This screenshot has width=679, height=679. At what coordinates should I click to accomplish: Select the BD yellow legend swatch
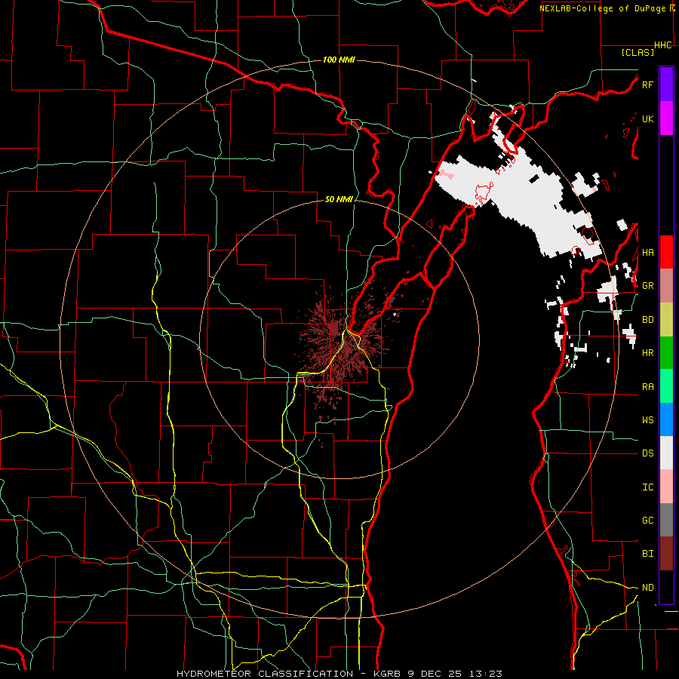click(x=666, y=320)
